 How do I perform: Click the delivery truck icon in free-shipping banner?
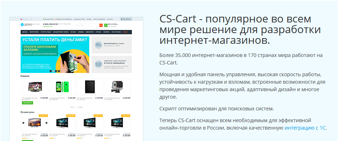[x=98, y=45]
